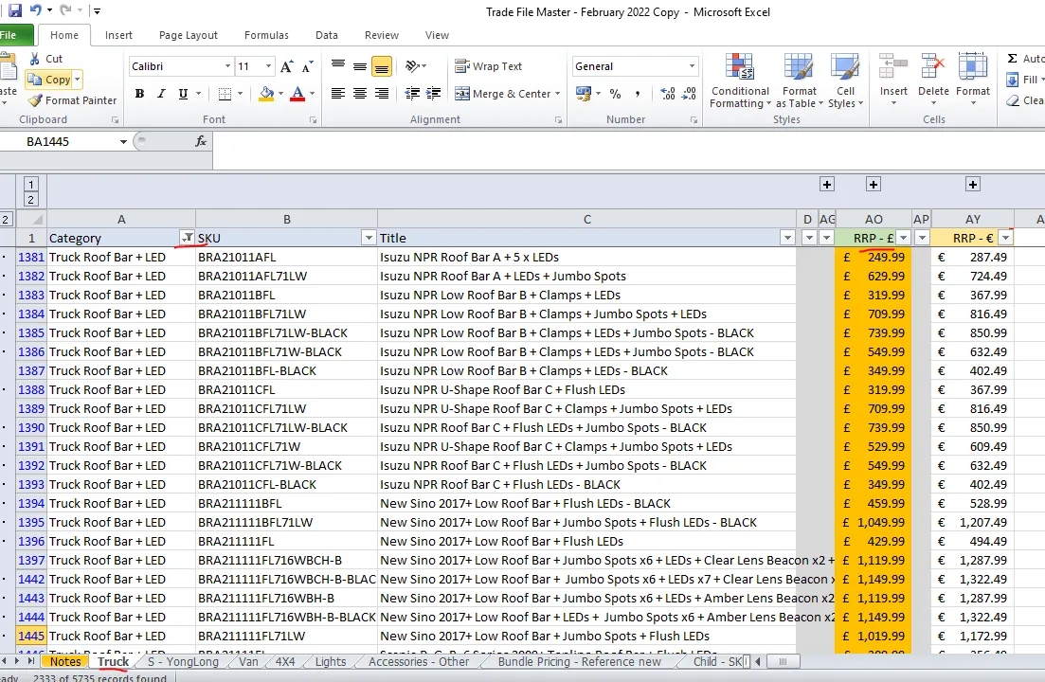Screen dimensions: 1045x682
Task: Click Delete cells button
Action: (x=933, y=80)
